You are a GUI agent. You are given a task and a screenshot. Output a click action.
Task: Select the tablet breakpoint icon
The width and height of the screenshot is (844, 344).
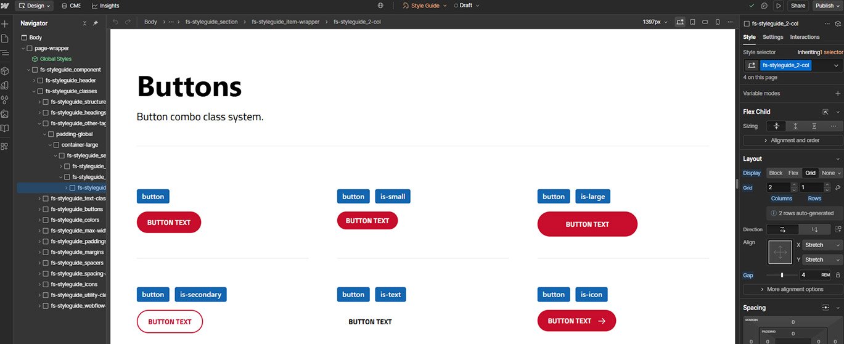point(692,22)
